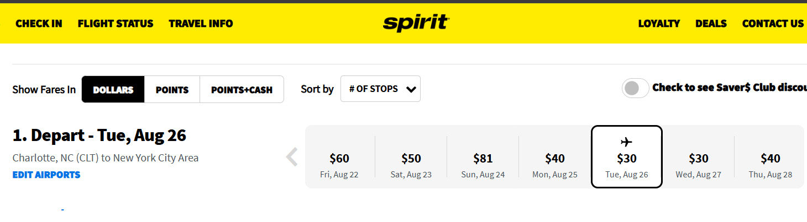Click the Spirit logo
The image size is (807, 222).
[416, 23]
